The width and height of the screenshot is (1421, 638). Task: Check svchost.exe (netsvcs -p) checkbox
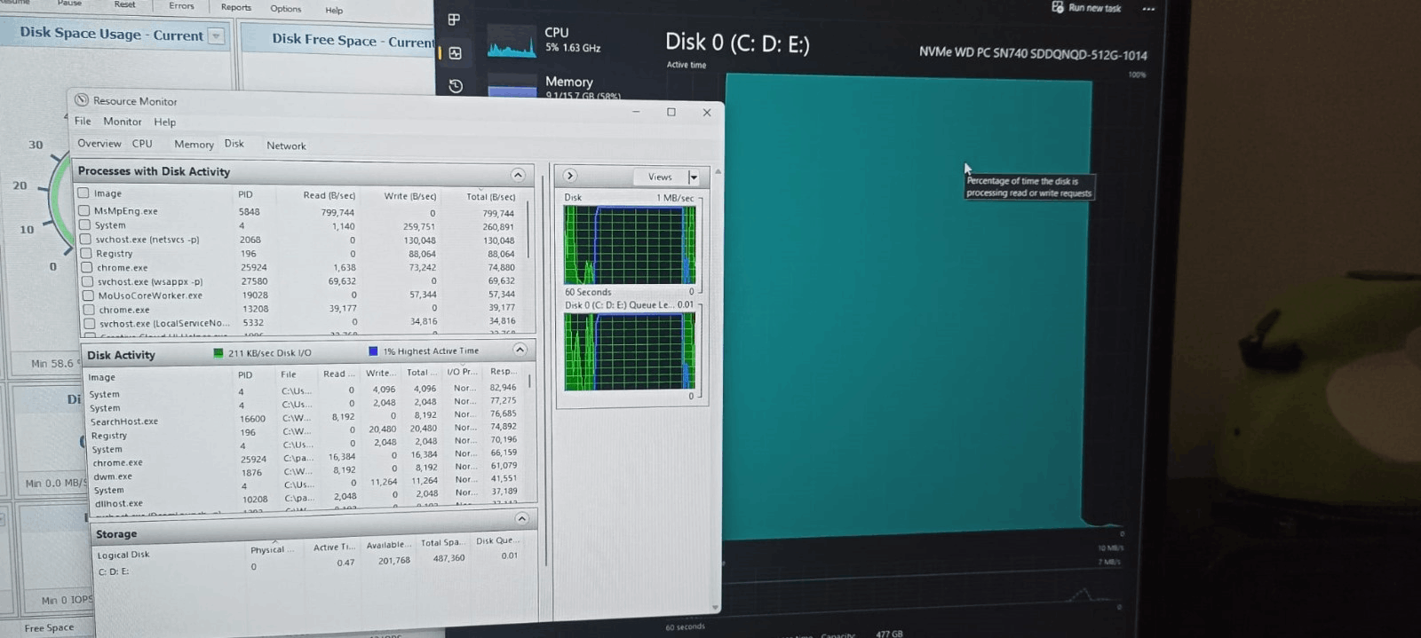click(x=85, y=239)
